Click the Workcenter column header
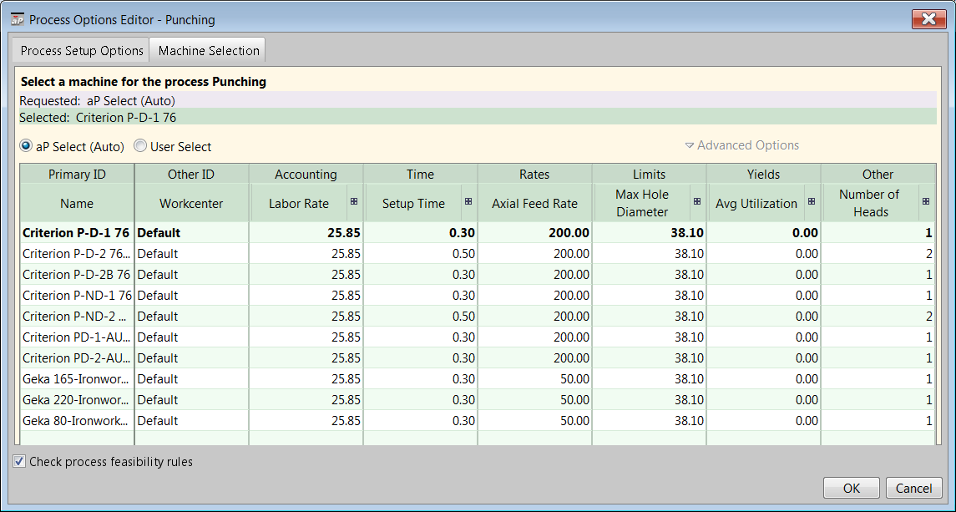Viewport: 956px width, 512px height. point(191,203)
